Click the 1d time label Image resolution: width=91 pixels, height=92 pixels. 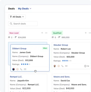(88, 66)
